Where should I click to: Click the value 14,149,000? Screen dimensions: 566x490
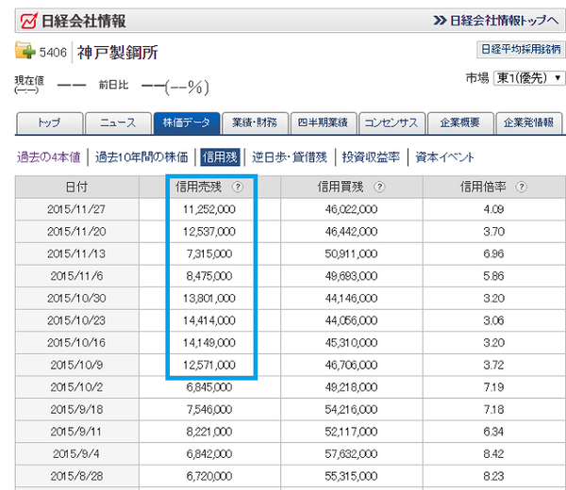coord(209,343)
